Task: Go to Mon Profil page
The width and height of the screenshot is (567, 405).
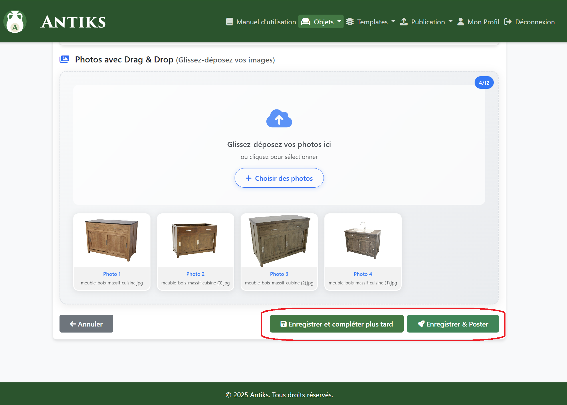Action: pyautogui.click(x=483, y=22)
